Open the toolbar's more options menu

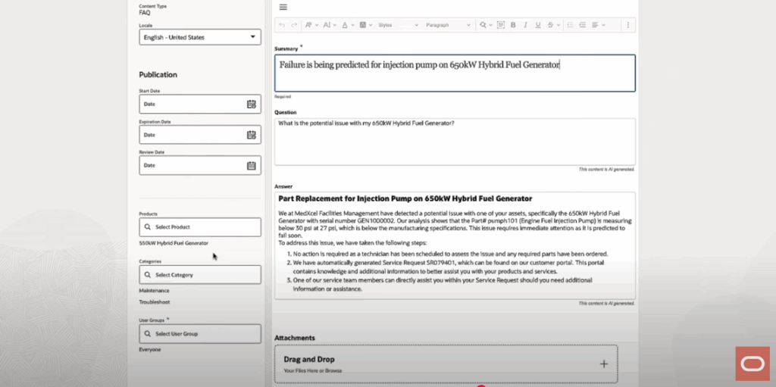click(x=627, y=25)
